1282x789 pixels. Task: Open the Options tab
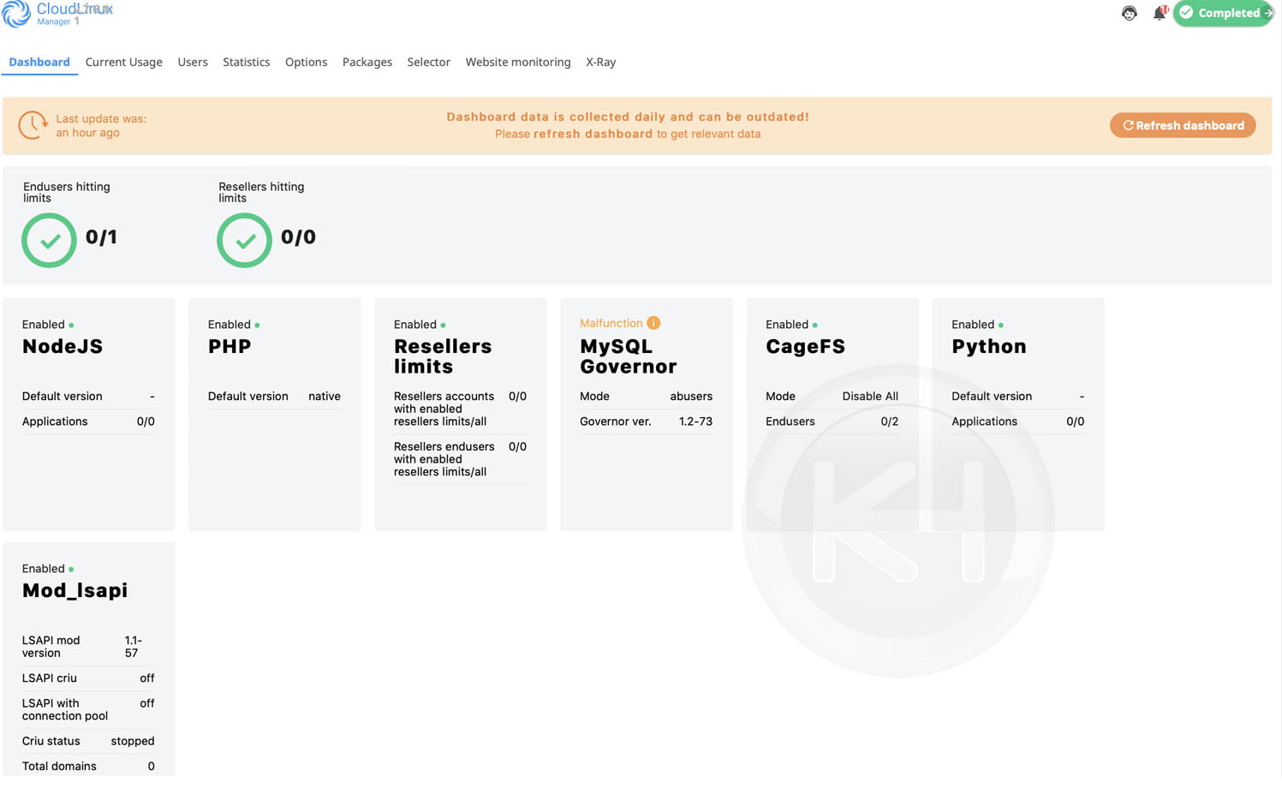pos(306,62)
